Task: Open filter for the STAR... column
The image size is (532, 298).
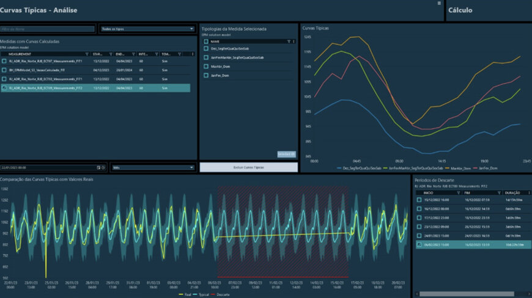Action: click(x=111, y=54)
